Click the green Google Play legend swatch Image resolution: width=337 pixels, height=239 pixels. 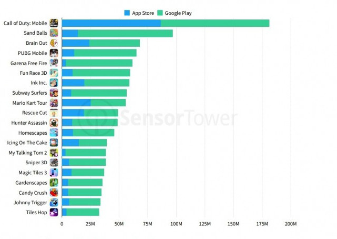[160, 13]
